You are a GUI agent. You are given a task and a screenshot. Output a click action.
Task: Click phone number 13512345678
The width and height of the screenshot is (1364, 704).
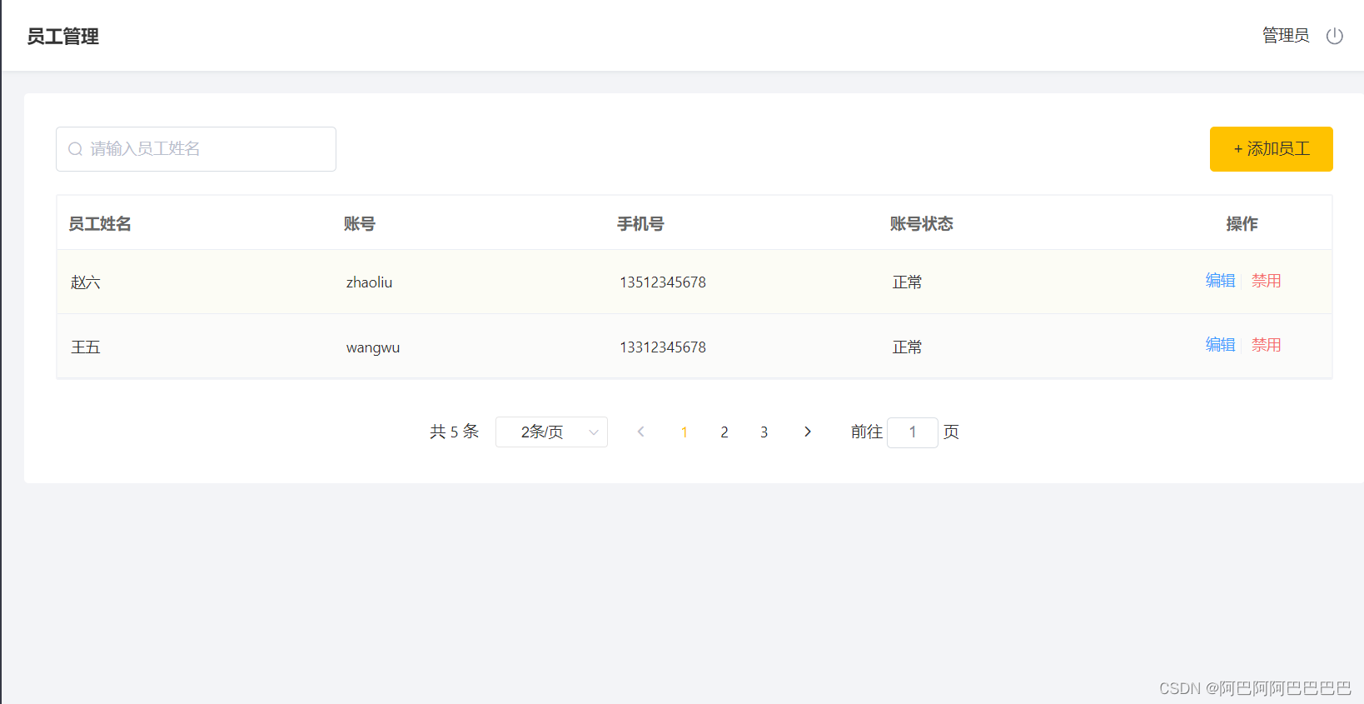tap(663, 282)
